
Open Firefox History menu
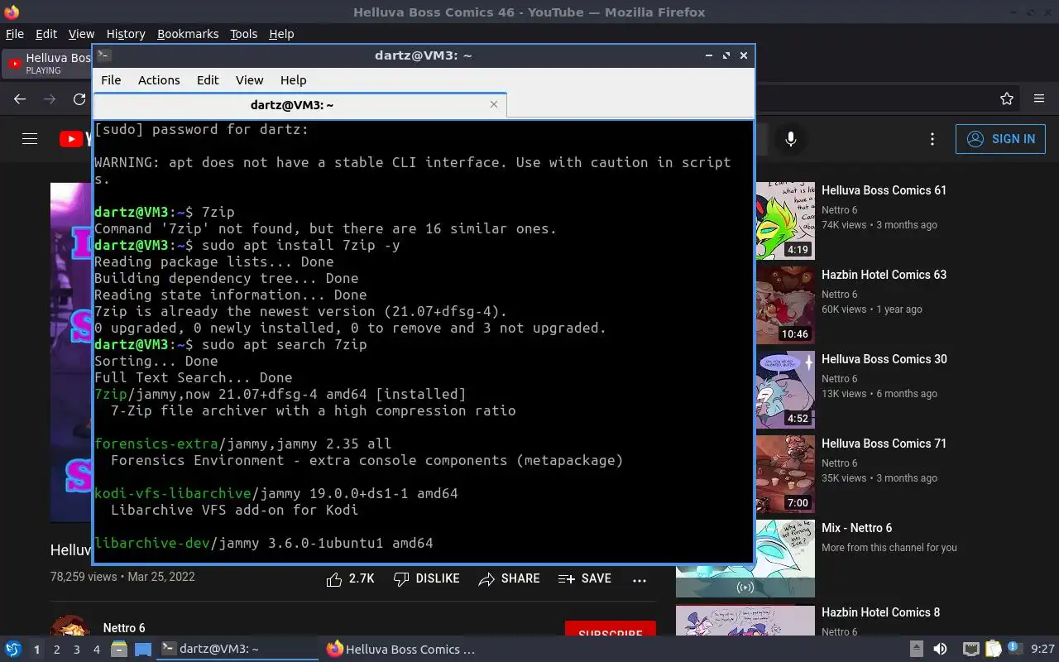[x=126, y=34]
